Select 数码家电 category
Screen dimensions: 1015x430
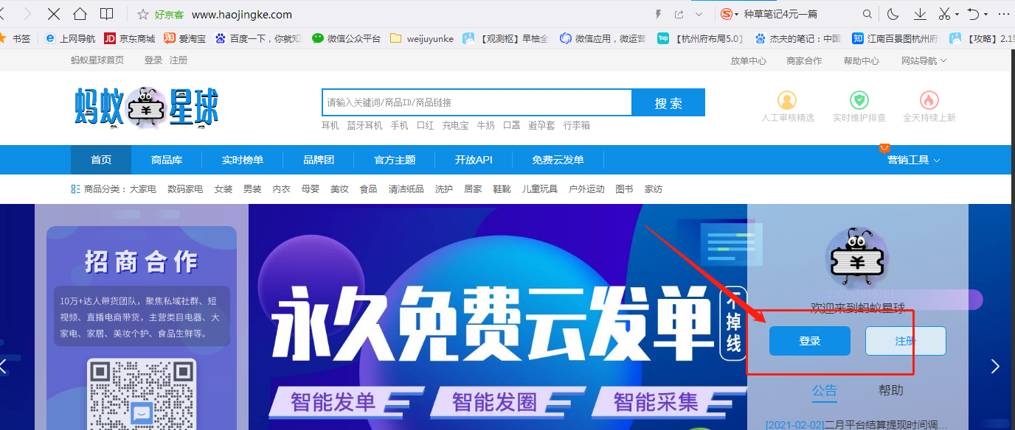pos(185,189)
